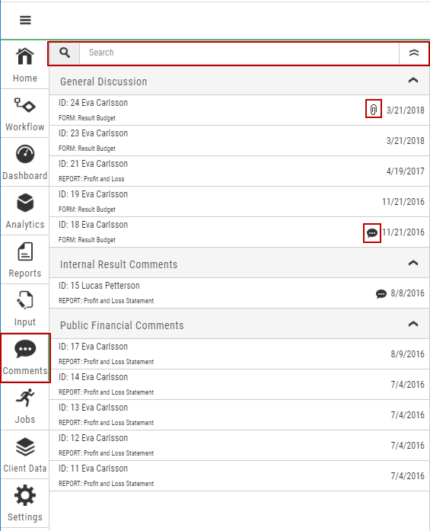
Task: Click the paperclip attachment icon on ID 24
Action: pos(374,110)
